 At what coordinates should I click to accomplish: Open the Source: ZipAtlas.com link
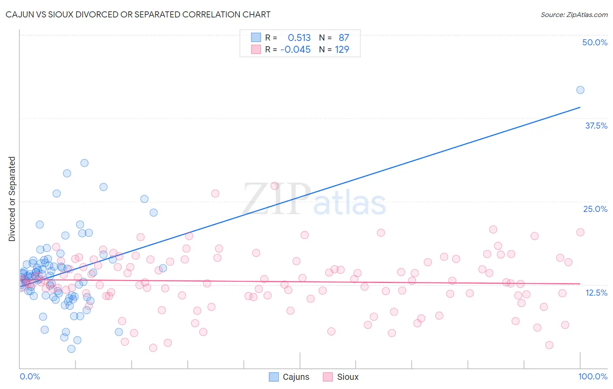[x=574, y=14]
